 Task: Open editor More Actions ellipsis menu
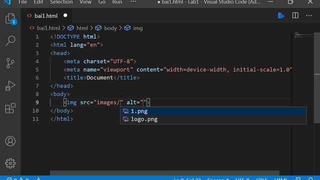309,15
